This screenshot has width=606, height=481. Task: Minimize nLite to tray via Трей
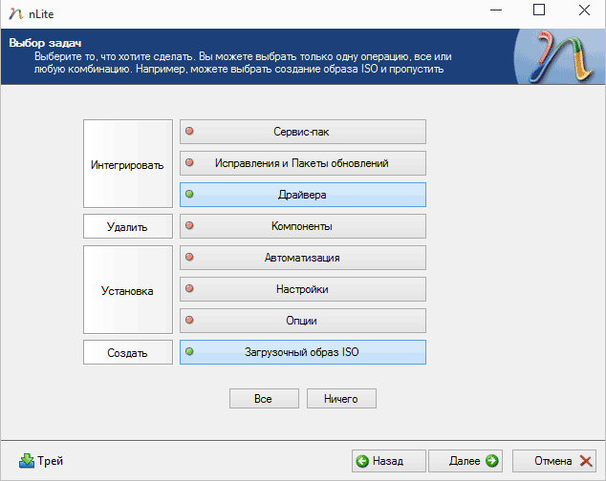[x=41, y=461]
